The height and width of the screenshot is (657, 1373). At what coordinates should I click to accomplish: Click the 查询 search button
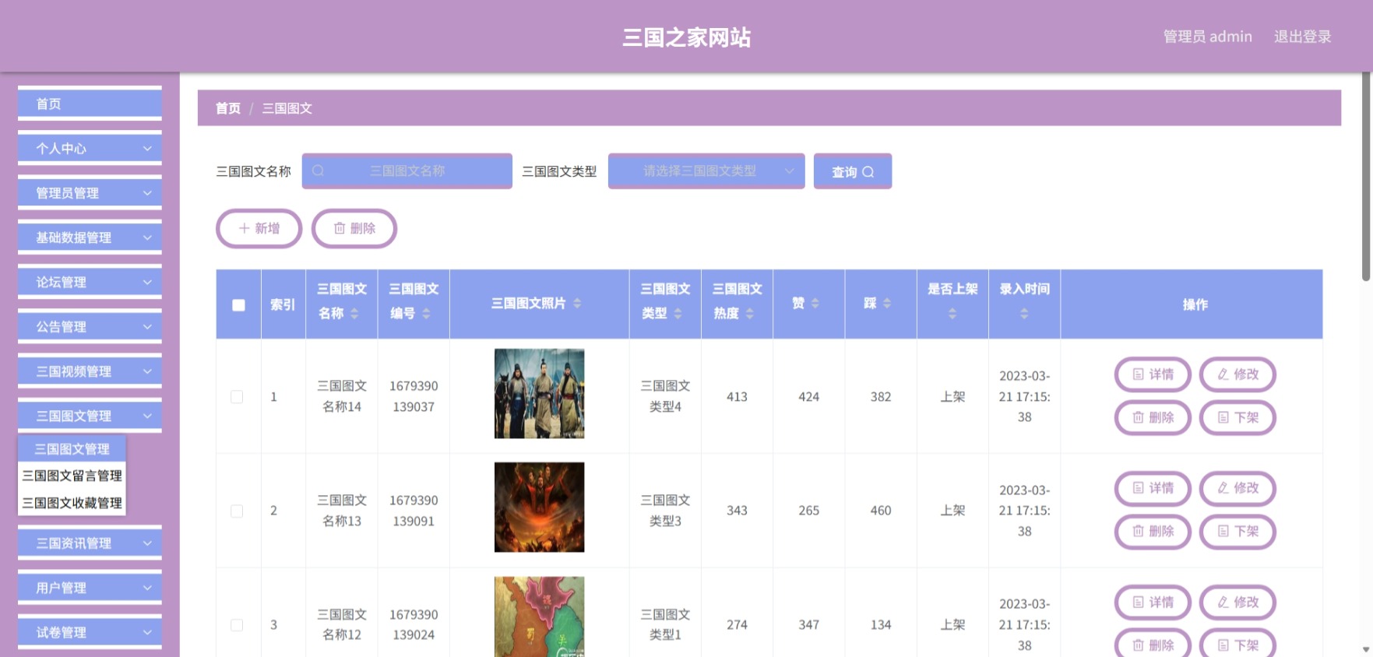pyautogui.click(x=853, y=171)
